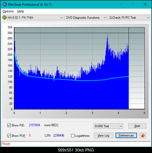Expand the SUM8 Test dropdown
This screenshot has height=153, width=152.
109,126
